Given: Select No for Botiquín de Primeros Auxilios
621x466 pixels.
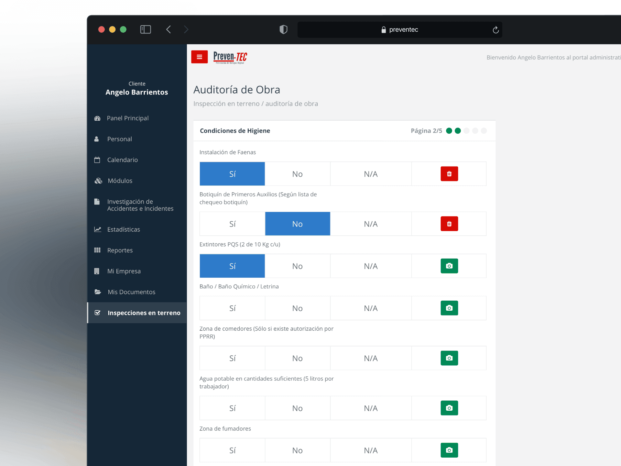Looking at the screenshot, I should (298, 224).
